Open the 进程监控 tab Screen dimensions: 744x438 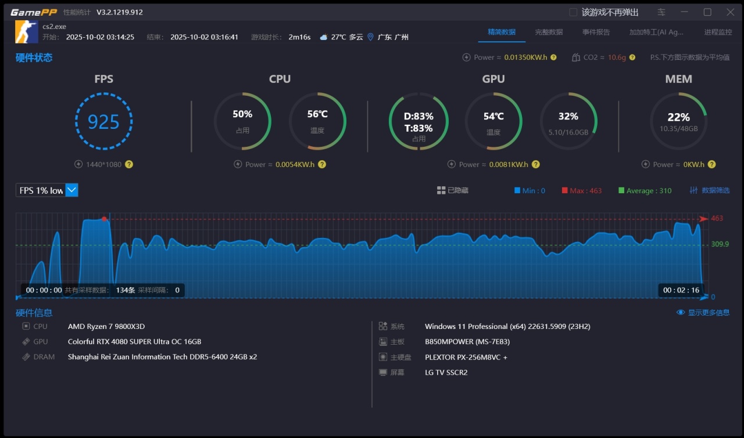718,32
